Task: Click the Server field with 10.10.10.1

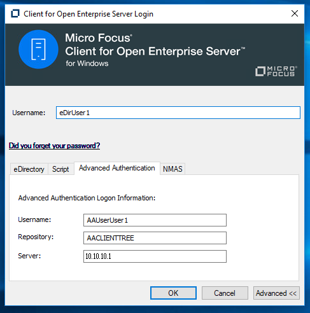Action: click(155, 256)
